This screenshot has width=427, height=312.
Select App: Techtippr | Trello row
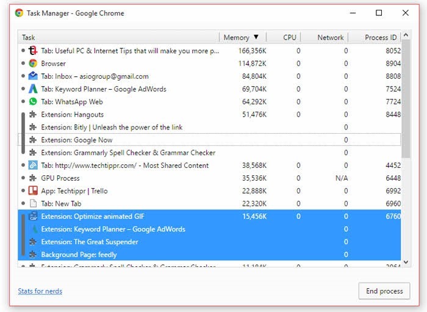click(x=209, y=190)
